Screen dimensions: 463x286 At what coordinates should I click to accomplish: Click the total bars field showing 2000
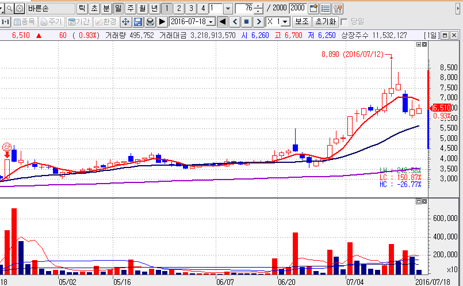point(297,8)
